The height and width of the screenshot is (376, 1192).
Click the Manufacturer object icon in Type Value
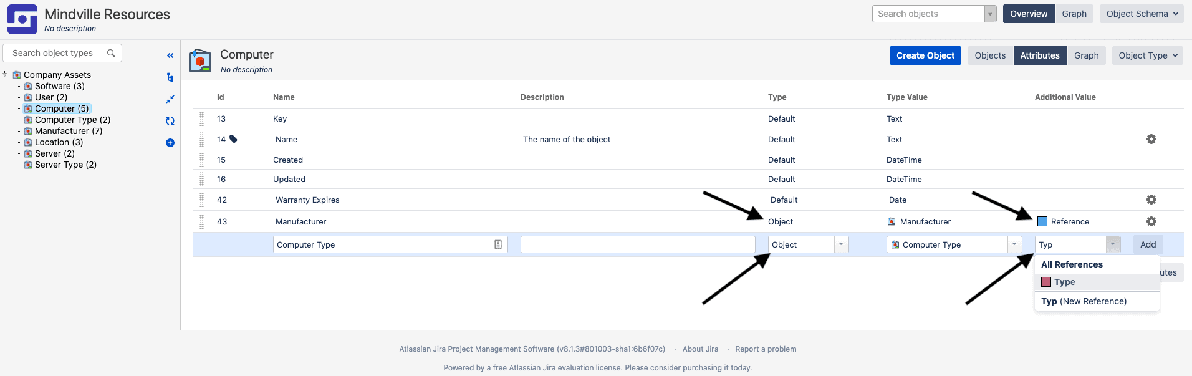click(x=892, y=221)
